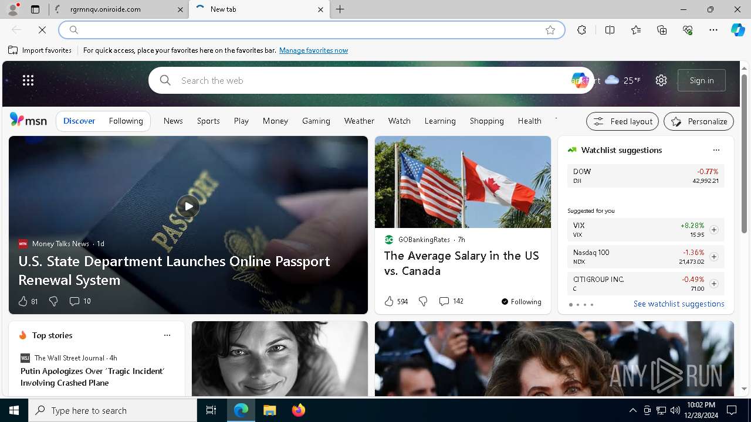Viewport: 751px width, 422px height.
Task: Add Citigroup Inc. to watchlist
Action: pos(714,284)
